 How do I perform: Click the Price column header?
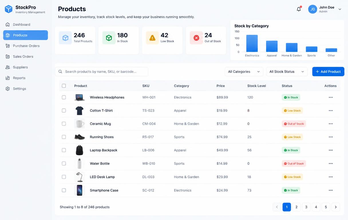pyautogui.click(x=221, y=86)
